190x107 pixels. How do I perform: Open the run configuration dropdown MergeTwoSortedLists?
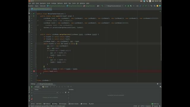coord(114,6)
